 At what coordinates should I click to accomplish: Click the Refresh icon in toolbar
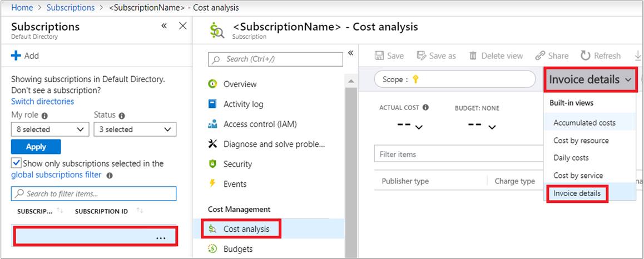[x=585, y=56]
